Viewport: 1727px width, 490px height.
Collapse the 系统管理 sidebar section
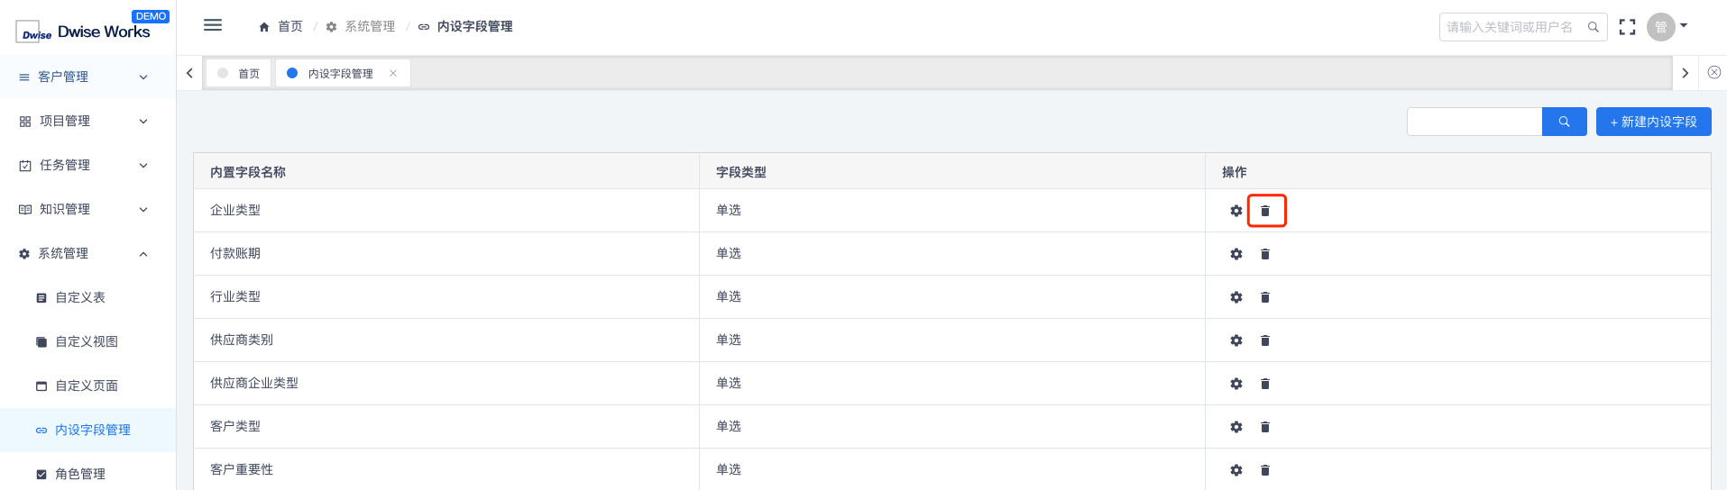point(87,254)
